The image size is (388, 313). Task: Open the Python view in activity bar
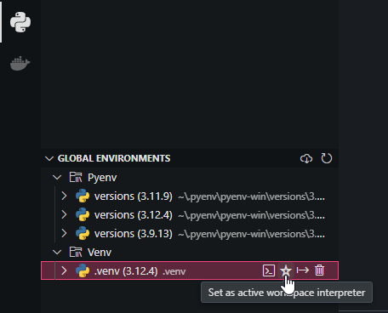click(20, 22)
